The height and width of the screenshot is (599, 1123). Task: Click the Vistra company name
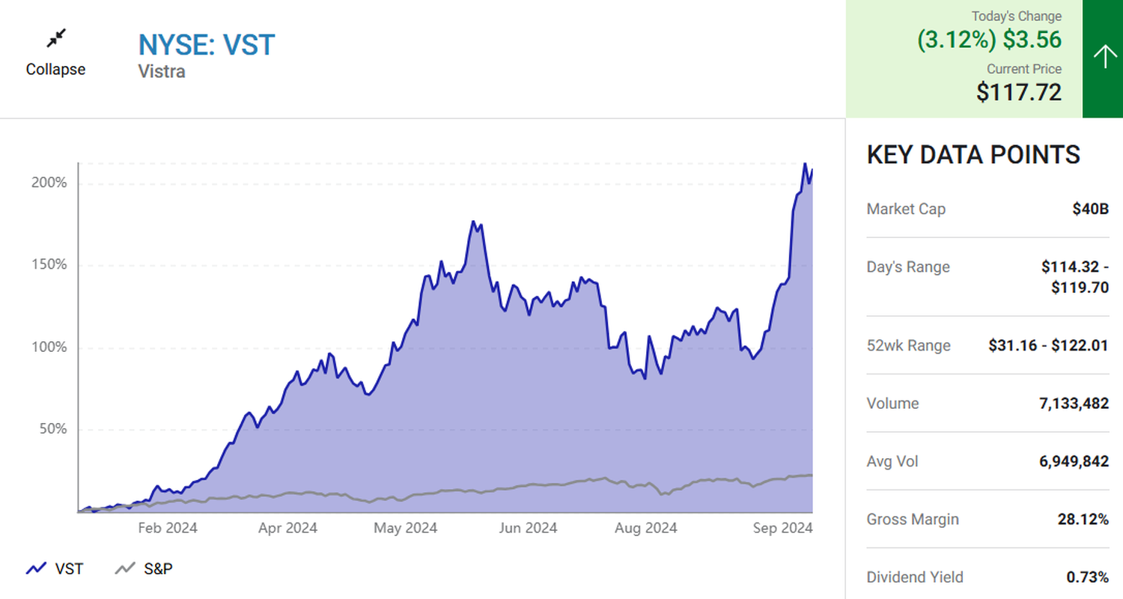point(162,72)
